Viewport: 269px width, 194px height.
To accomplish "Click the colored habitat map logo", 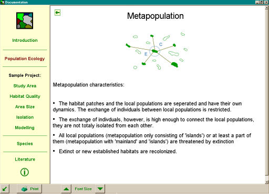I will (x=25, y=20).
